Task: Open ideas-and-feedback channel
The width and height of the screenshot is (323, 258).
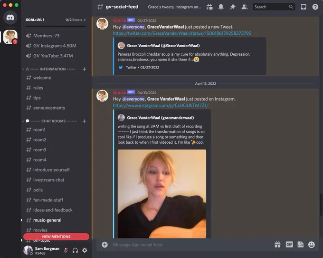Action: coord(56,210)
